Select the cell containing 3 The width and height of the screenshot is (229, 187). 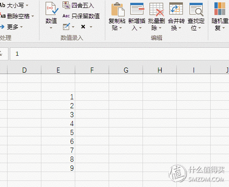[x=58, y=114]
